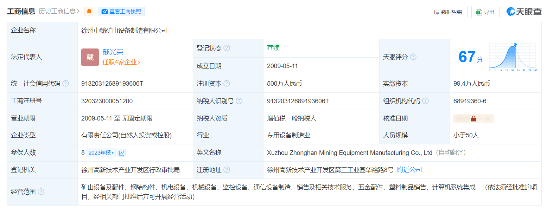The height and width of the screenshot is (221, 547).
Task: Click the 天眼查 logo
Action: coord(524,12)
